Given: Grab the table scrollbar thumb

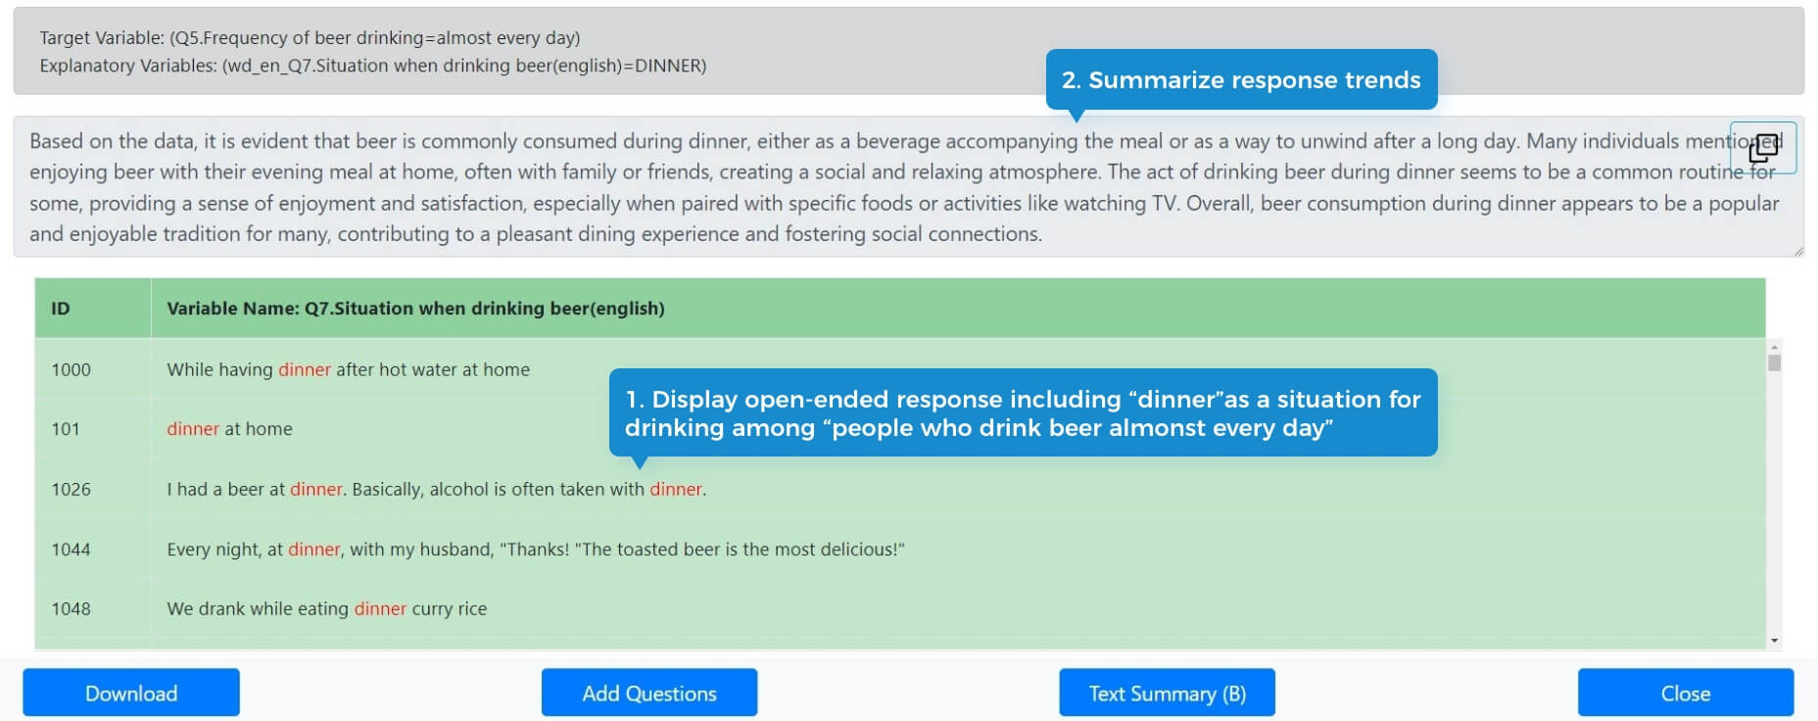Looking at the screenshot, I should click(x=1774, y=362).
